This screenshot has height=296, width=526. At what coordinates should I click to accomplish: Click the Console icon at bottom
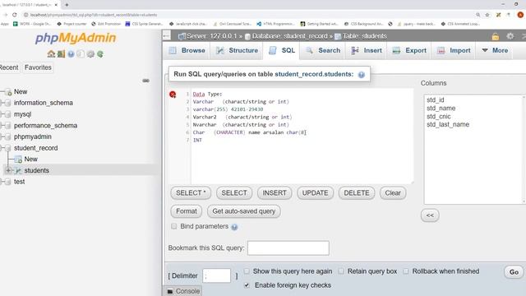coord(170,291)
